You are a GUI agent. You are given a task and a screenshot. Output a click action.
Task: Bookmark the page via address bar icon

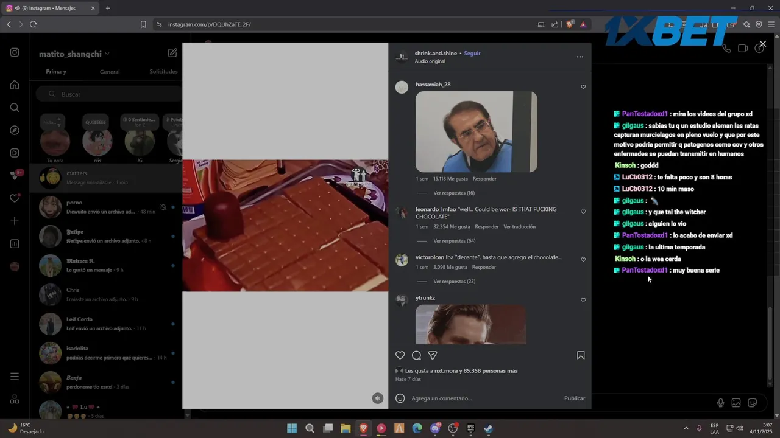coord(143,24)
